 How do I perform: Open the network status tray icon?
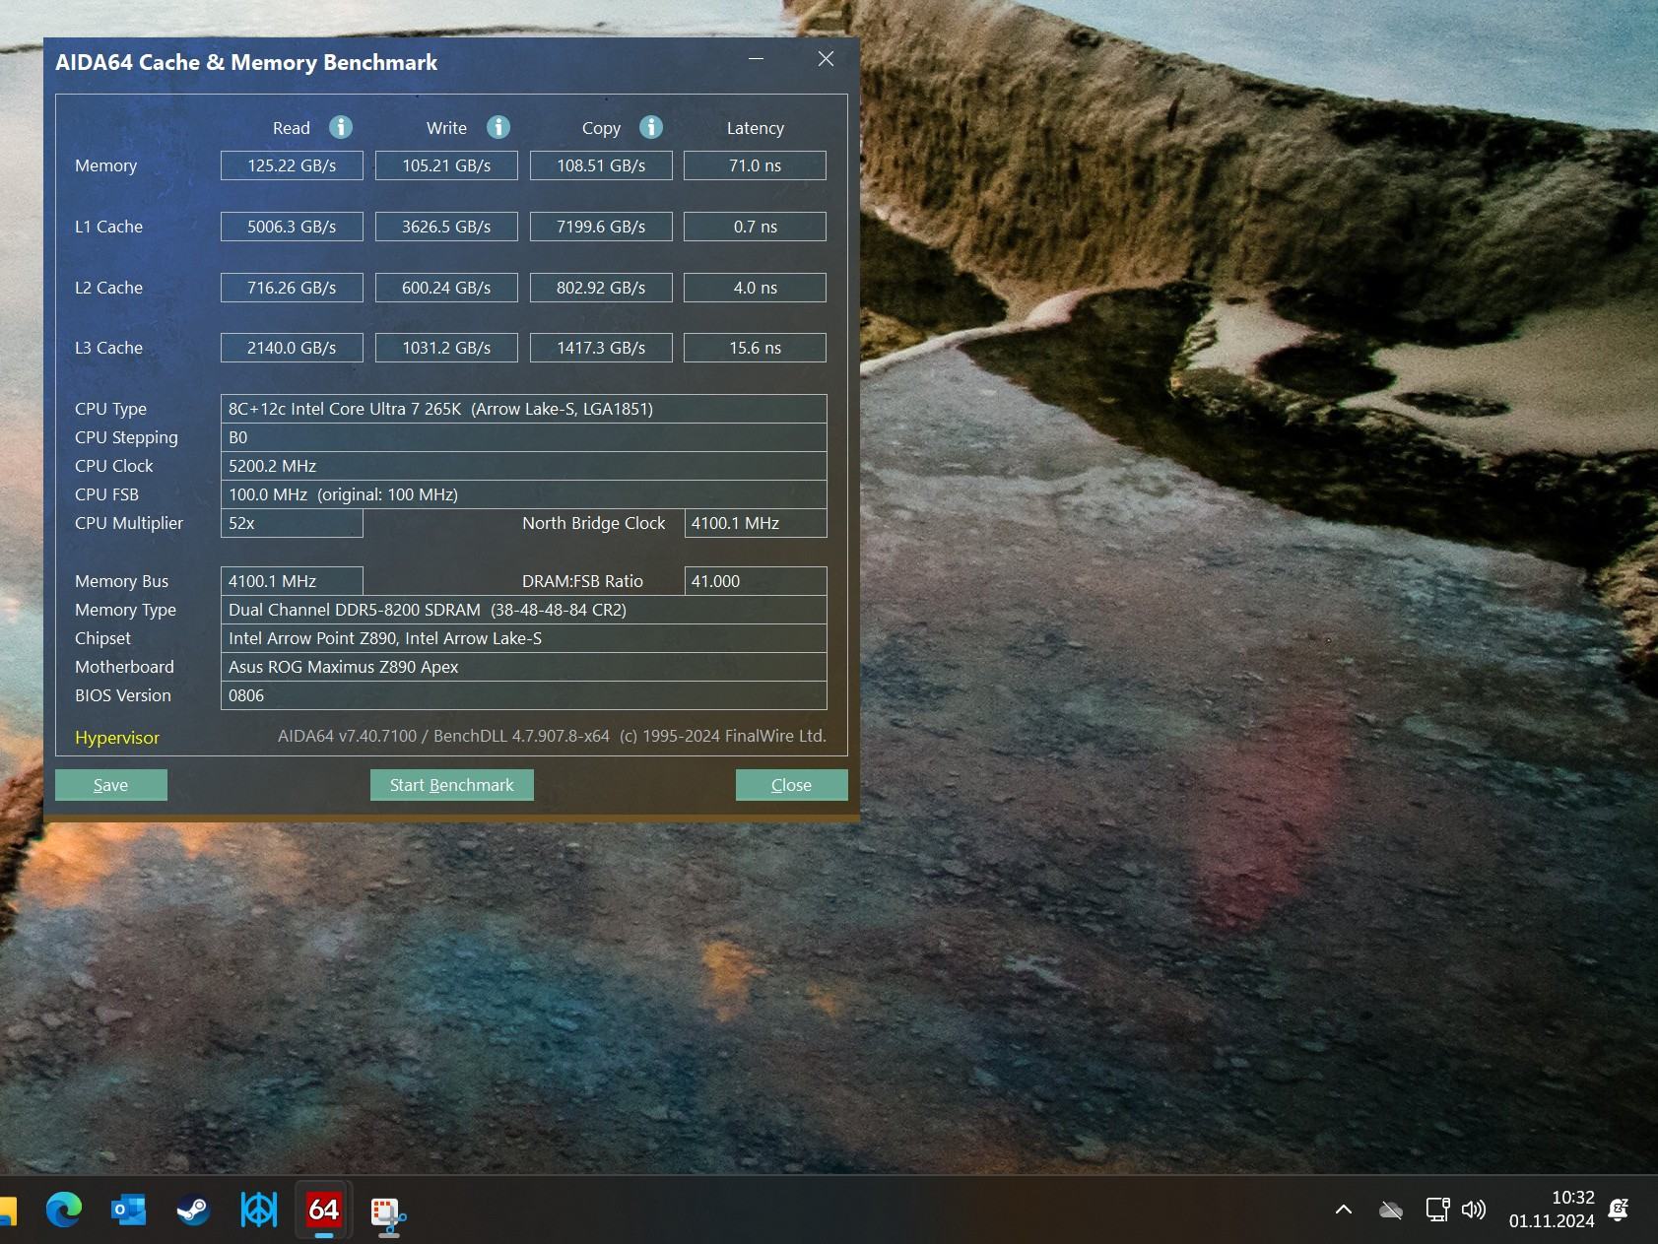pos(1437,1210)
